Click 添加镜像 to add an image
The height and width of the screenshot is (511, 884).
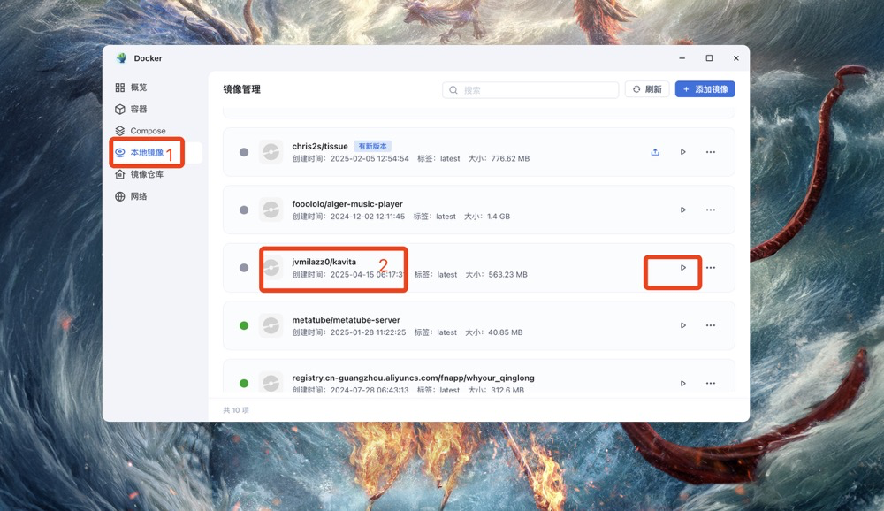705,89
